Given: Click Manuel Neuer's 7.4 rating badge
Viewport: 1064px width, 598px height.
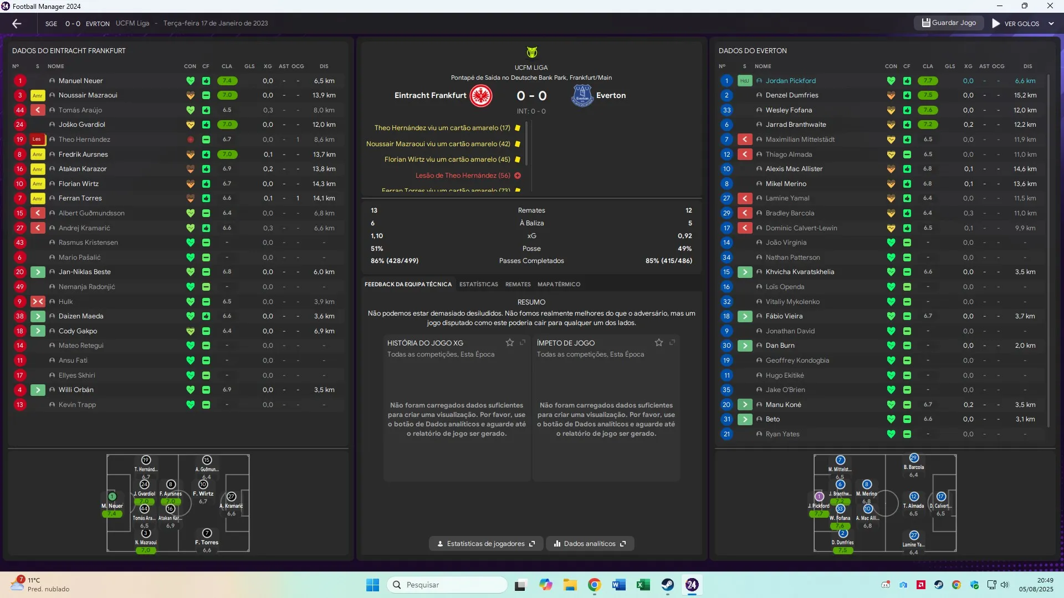Looking at the screenshot, I should 227,81.
